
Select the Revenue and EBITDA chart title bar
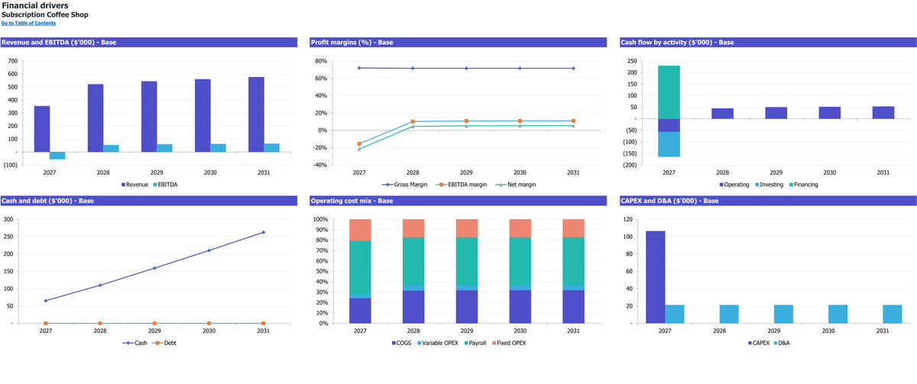tap(150, 42)
